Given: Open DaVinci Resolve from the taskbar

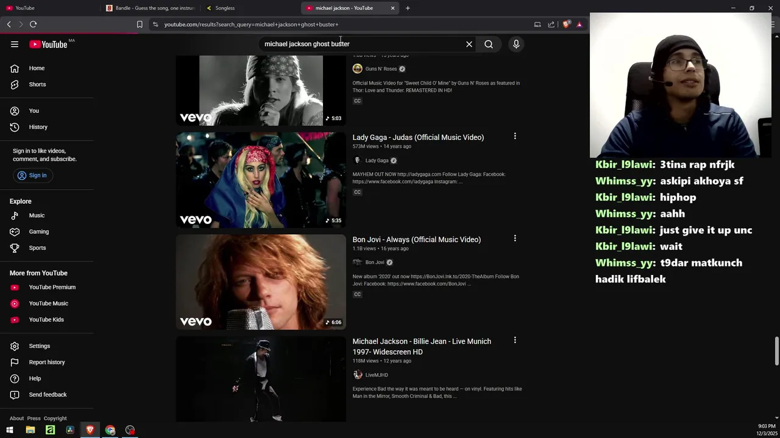Looking at the screenshot, I should pyautogui.click(x=70, y=430).
